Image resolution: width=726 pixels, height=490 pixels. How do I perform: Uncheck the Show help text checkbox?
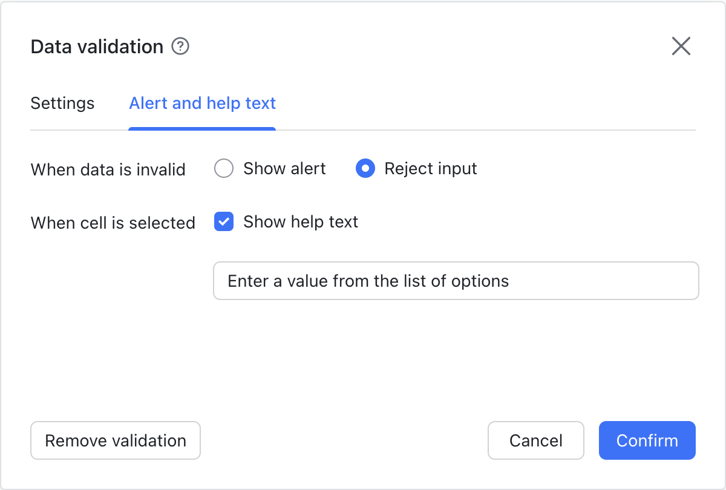pyautogui.click(x=224, y=222)
